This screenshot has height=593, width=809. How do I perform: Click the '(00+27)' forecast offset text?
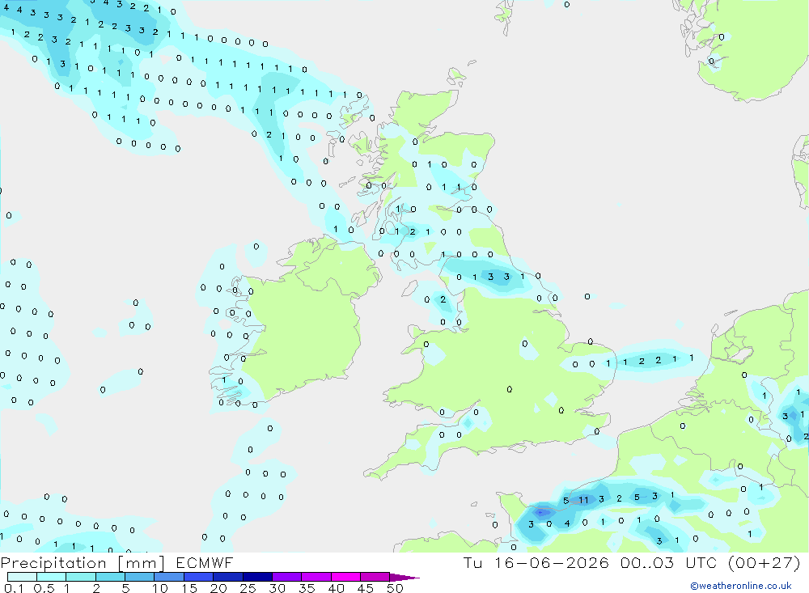tap(765, 563)
